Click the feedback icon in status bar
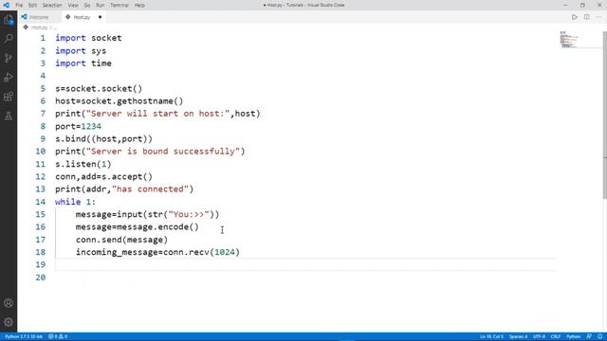 pyautogui.click(x=589, y=337)
